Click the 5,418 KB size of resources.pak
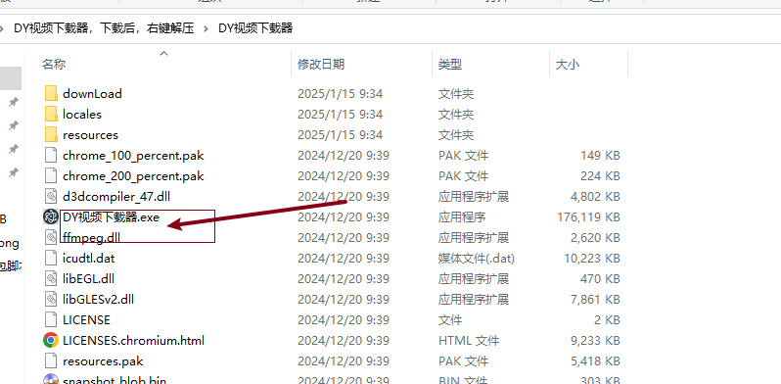 [x=595, y=361]
